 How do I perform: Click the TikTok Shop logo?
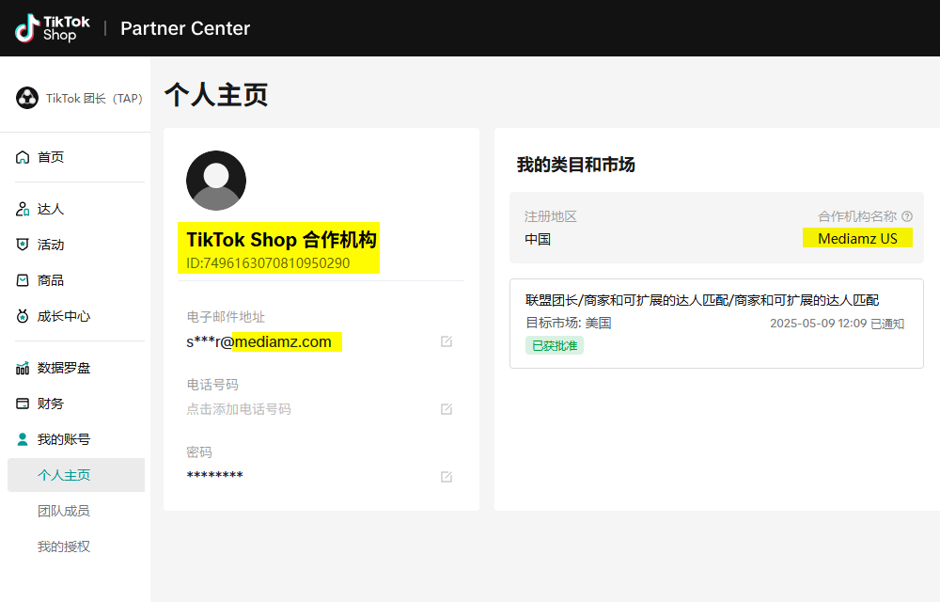click(x=52, y=28)
